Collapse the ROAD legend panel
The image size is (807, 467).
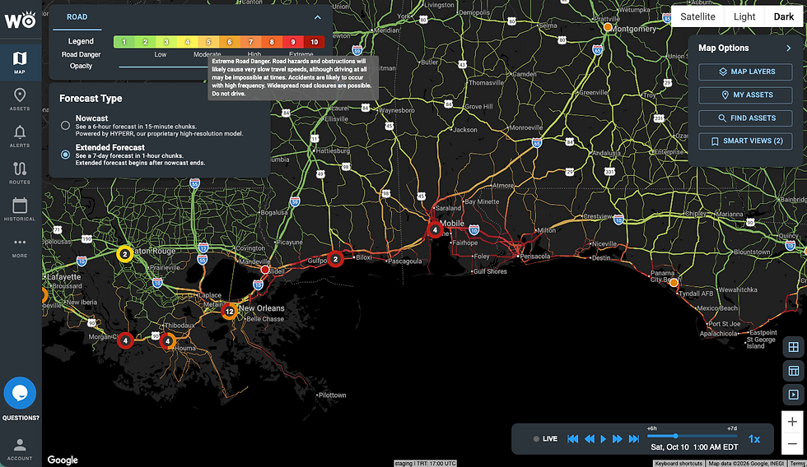[x=318, y=17]
